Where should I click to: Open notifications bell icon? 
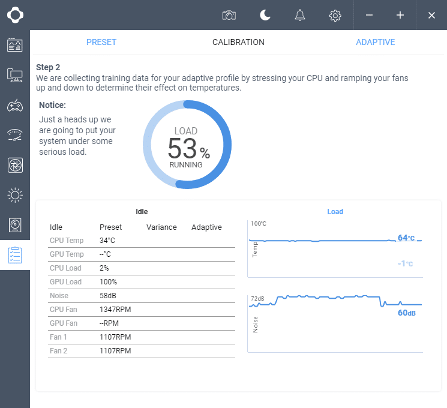tap(300, 15)
